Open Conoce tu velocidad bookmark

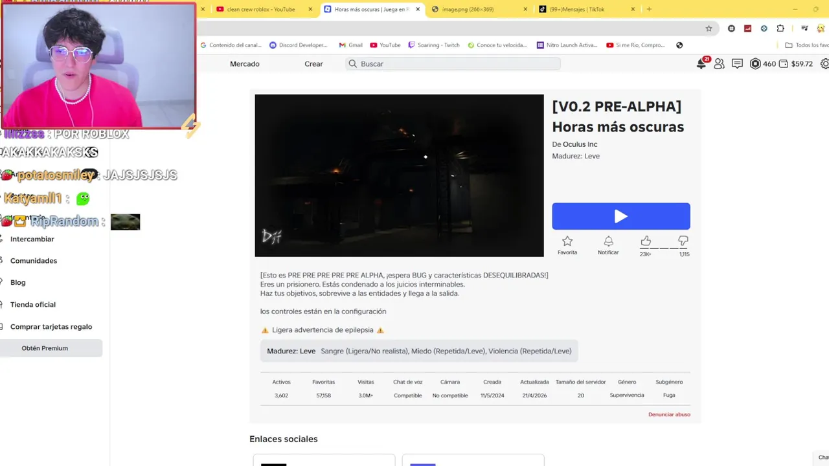click(498, 45)
